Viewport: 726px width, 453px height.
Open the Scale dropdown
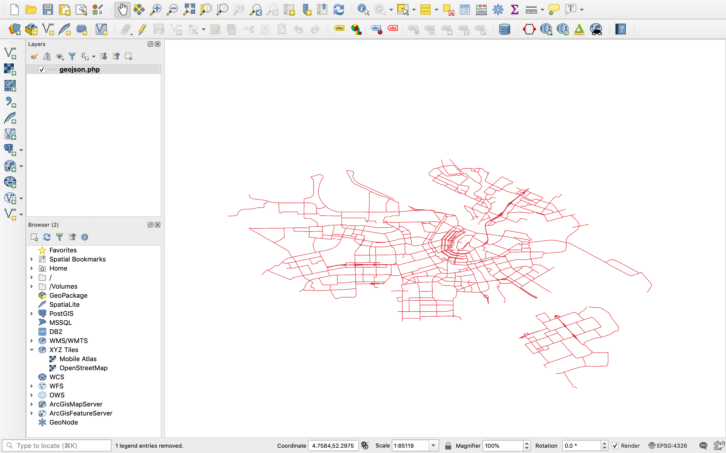(x=433, y=445)
